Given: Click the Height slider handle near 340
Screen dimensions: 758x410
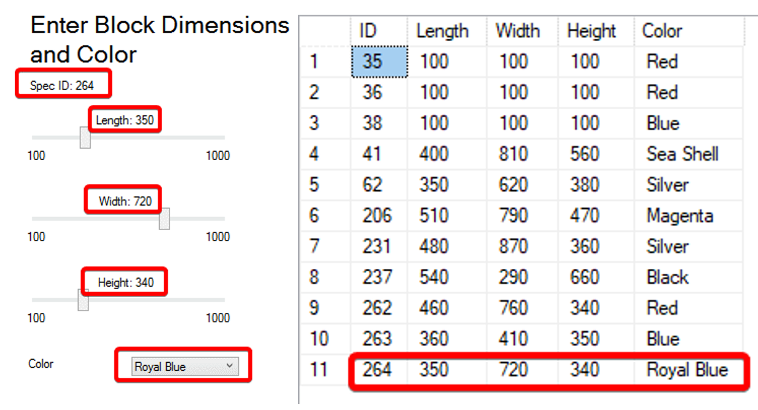Looking at the screenshot, I should (84, 300).
